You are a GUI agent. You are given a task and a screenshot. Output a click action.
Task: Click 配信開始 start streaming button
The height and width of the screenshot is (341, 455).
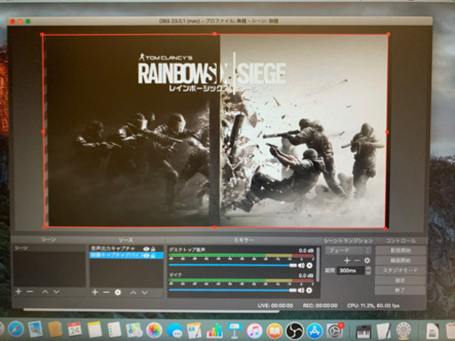click(x=400, y=250)
